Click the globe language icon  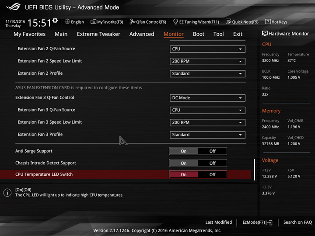point(67,21)
